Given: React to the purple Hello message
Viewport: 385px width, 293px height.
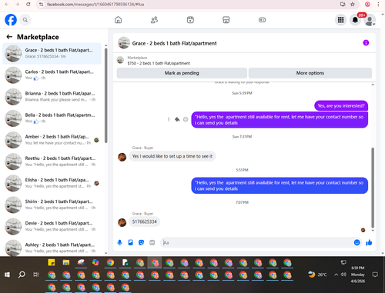Looking at the screenshot, I should [x=186, y=119].
